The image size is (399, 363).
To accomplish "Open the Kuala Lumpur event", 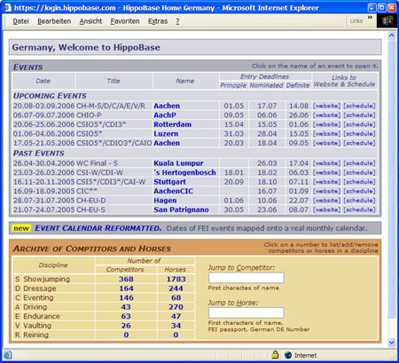I will point(178,163).
